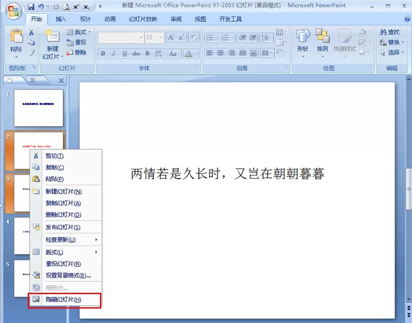
Task: Choose 剪切(T) in context menu
Action: 66,156
